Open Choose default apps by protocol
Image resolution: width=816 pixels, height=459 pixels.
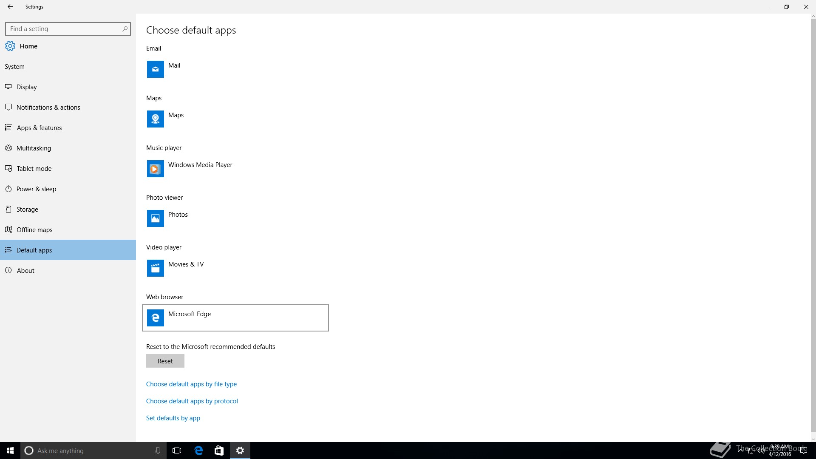(192, 401)
